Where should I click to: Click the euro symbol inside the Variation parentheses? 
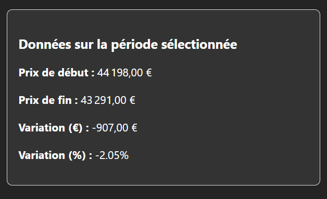(x=76, y=128)
